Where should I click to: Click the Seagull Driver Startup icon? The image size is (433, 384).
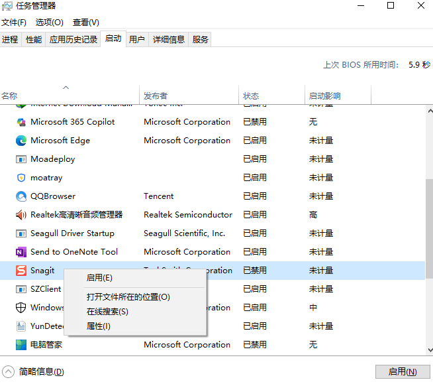[x=21, y=233]
